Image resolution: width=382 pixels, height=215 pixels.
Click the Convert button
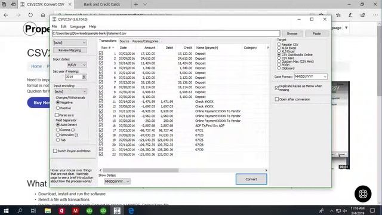(251, 179)
